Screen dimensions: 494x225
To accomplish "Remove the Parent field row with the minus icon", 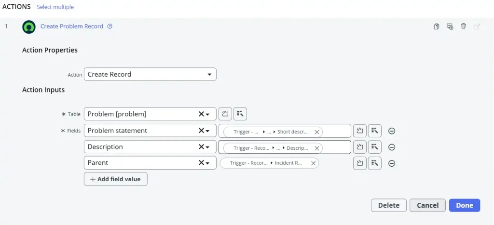I will point(392,163).
